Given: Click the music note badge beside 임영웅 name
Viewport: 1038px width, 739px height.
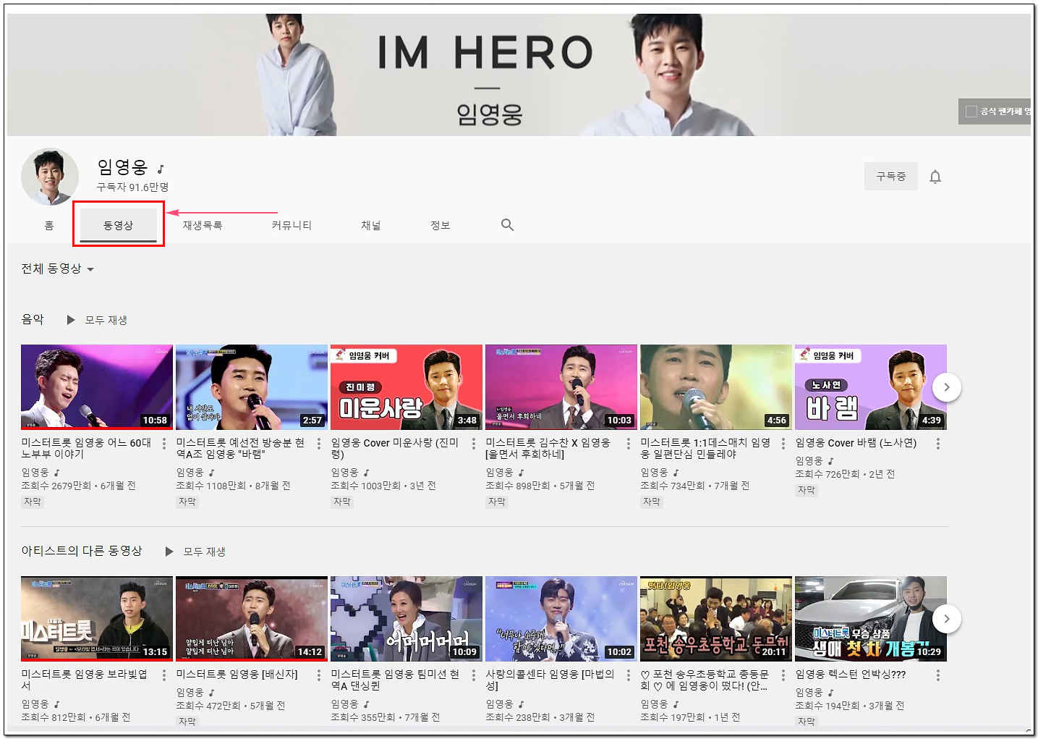Looking at the screenshot, I should pyautogui.click(x=161, y=169).
